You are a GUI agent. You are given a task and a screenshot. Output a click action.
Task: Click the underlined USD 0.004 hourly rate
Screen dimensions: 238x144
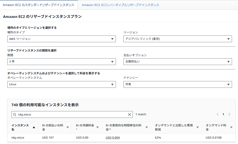(113, 138)
